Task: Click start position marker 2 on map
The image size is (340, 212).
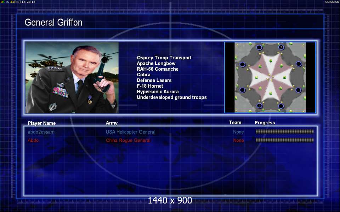Action: click(x=281, y=47)
